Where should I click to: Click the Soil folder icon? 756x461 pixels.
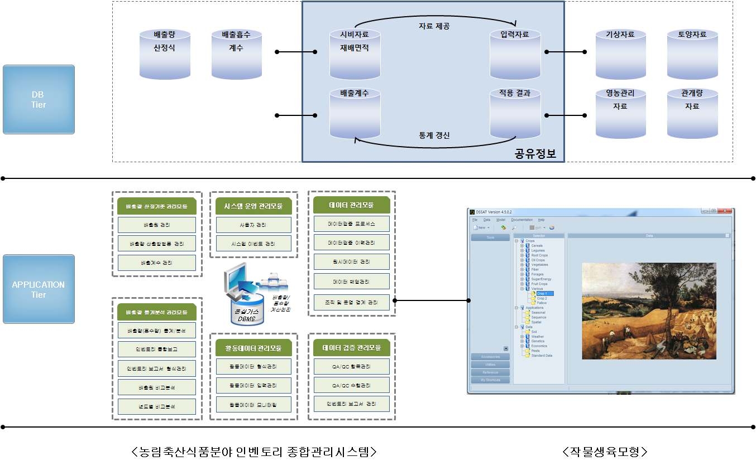pos(528,332)
